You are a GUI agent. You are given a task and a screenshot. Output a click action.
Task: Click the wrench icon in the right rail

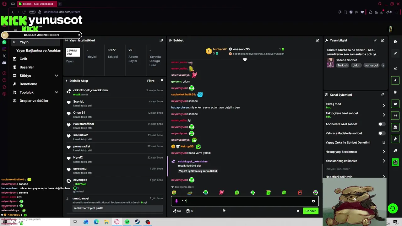(395, 139)
